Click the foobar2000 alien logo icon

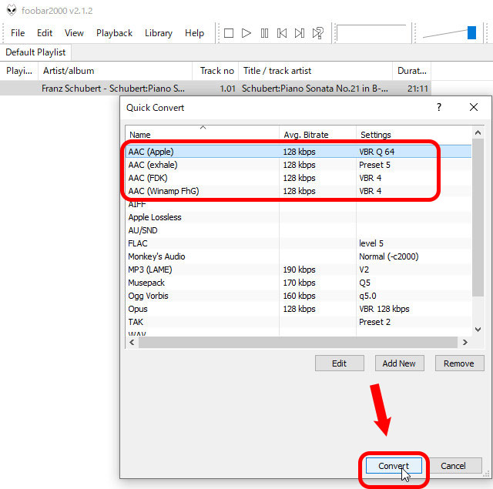[x=11, y=10]
